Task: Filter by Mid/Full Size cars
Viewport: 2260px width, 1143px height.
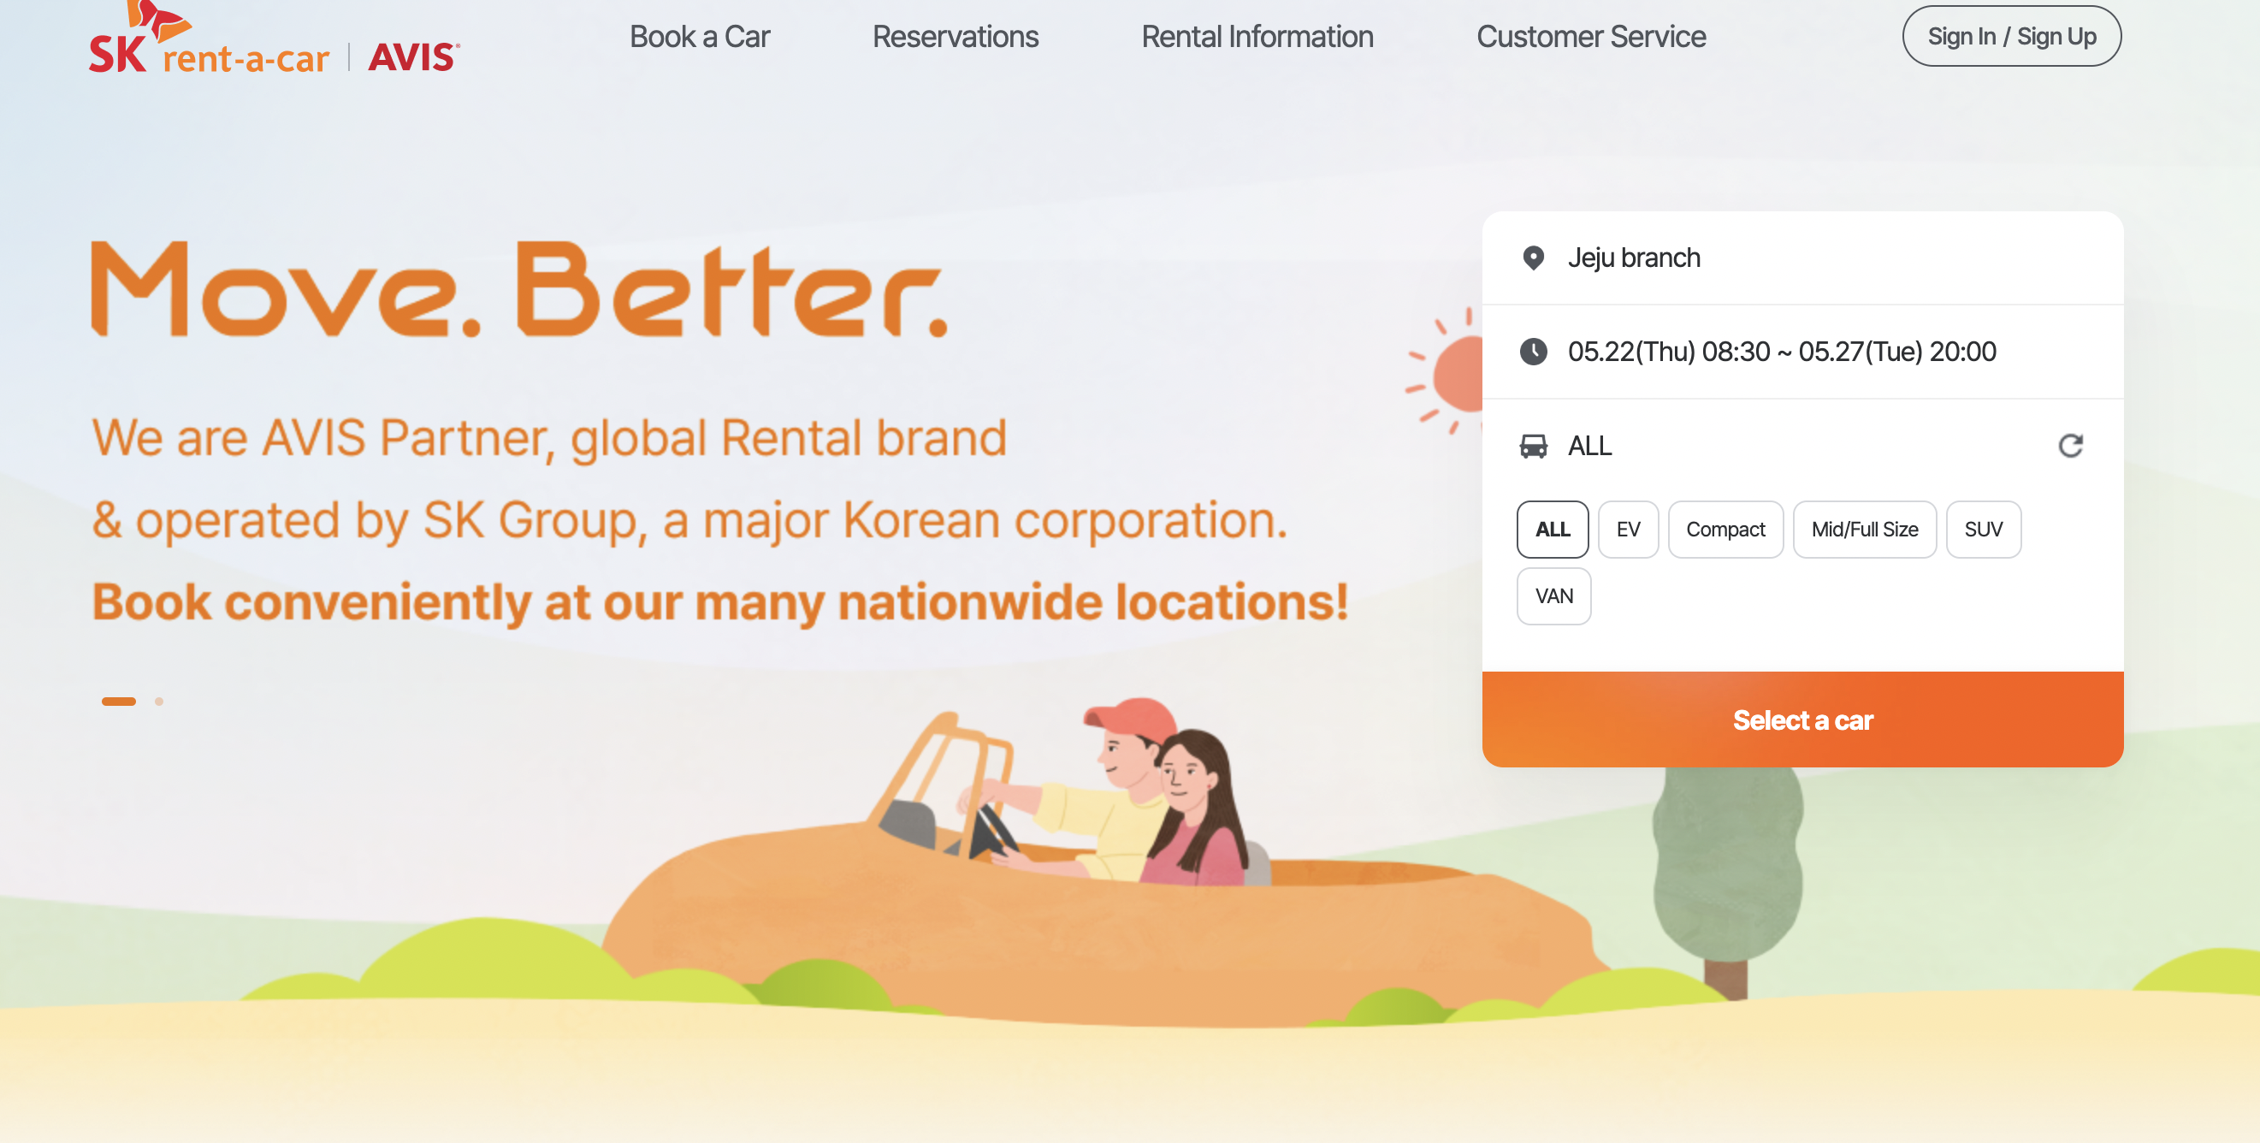Action: (1864, 529)
